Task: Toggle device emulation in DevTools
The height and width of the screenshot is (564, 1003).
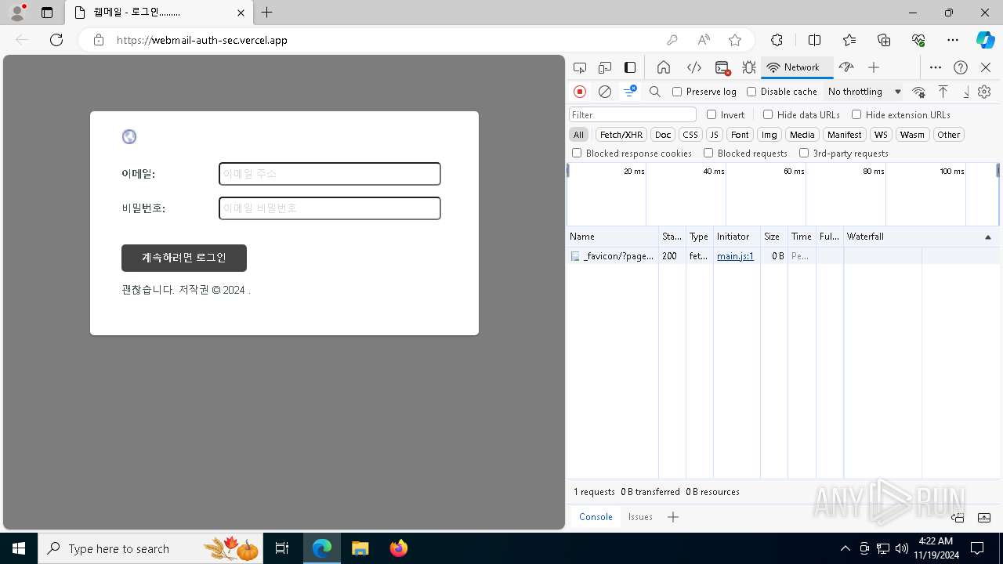Action: tap(605, 67)
